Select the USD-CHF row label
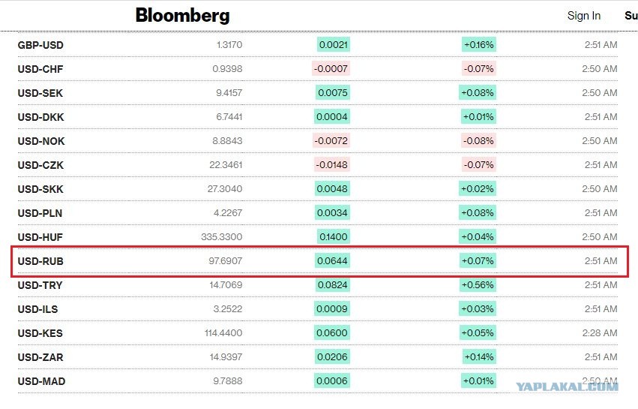The height and width of the screenshot is (409, 638). point(40,69)
